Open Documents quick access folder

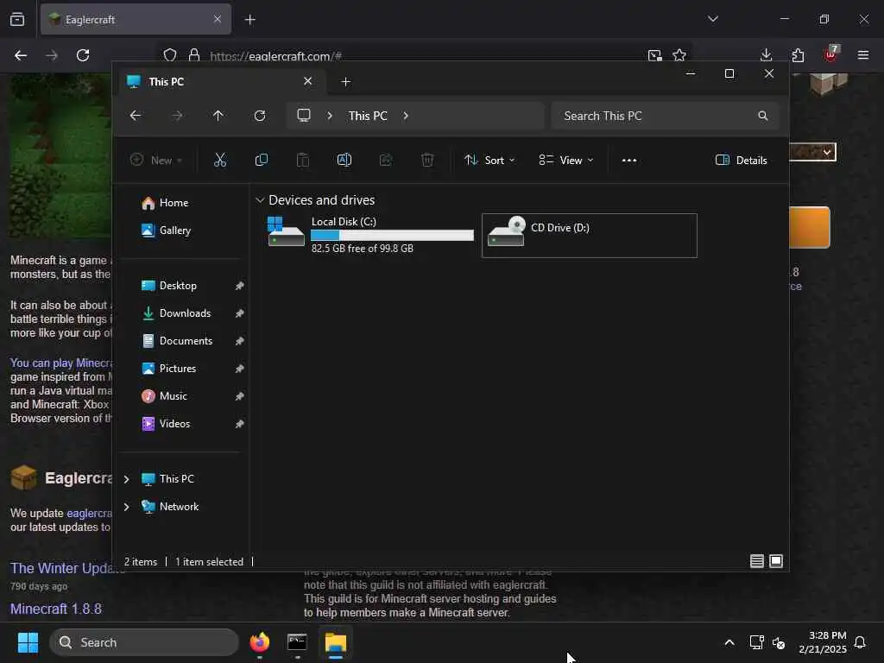click(184, 340)
